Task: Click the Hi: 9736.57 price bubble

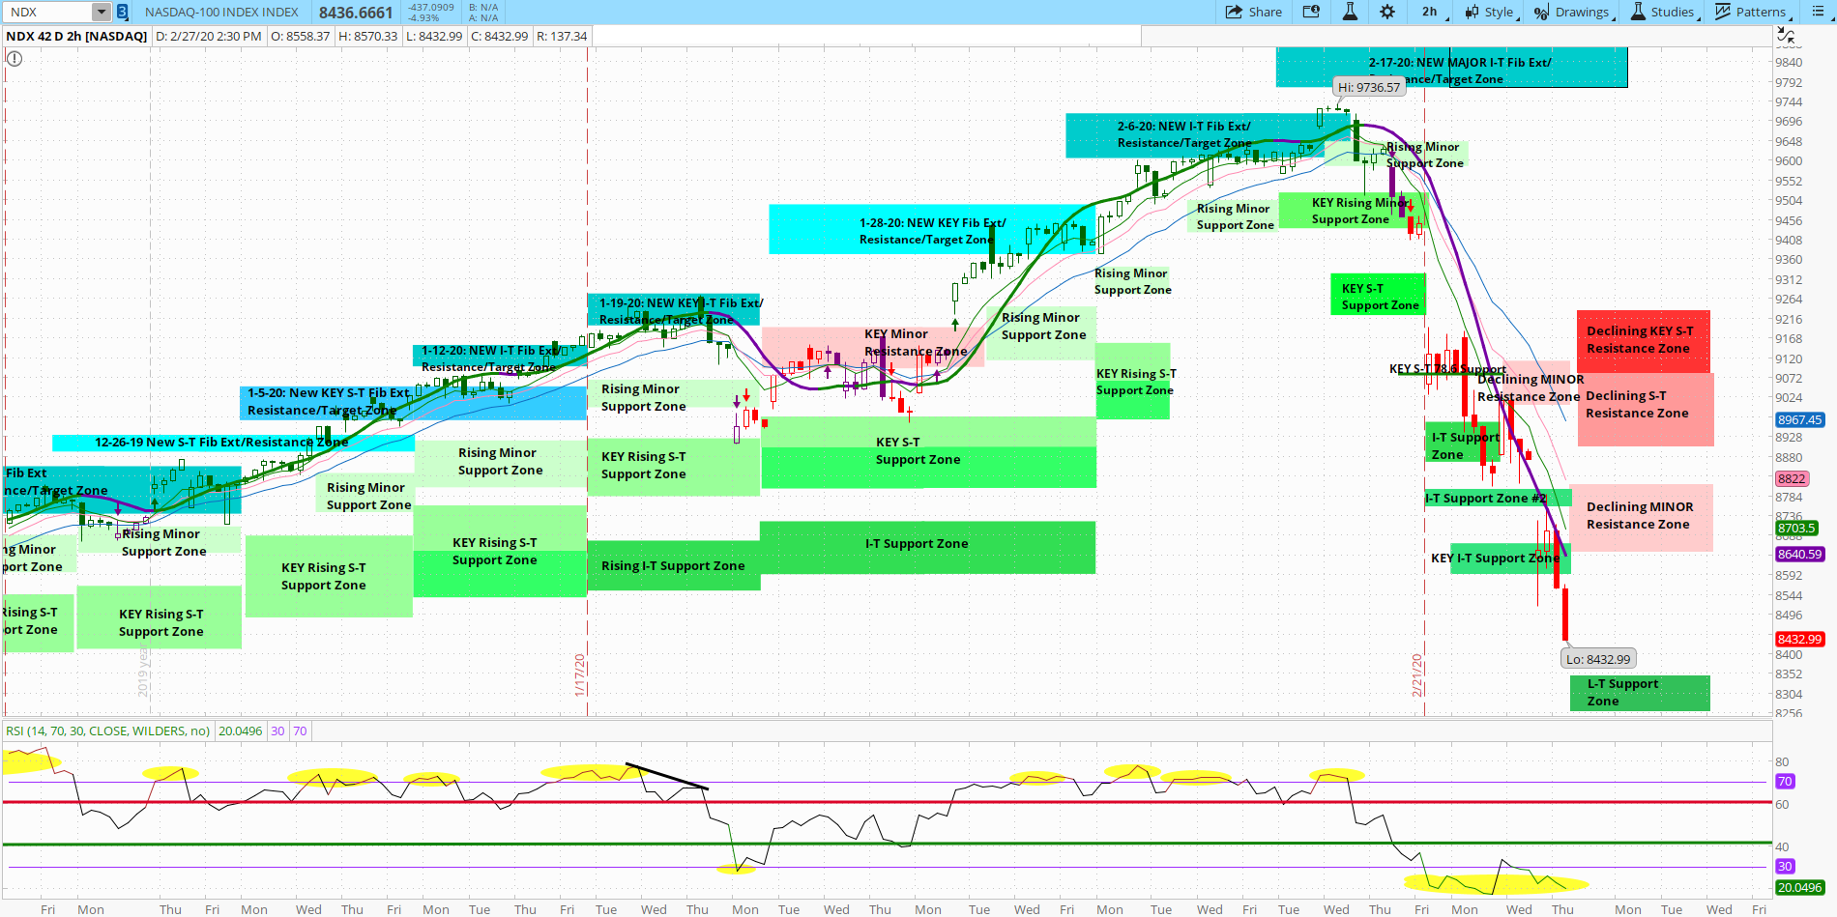Action: pyautogui.click(x=1368, y=87)
